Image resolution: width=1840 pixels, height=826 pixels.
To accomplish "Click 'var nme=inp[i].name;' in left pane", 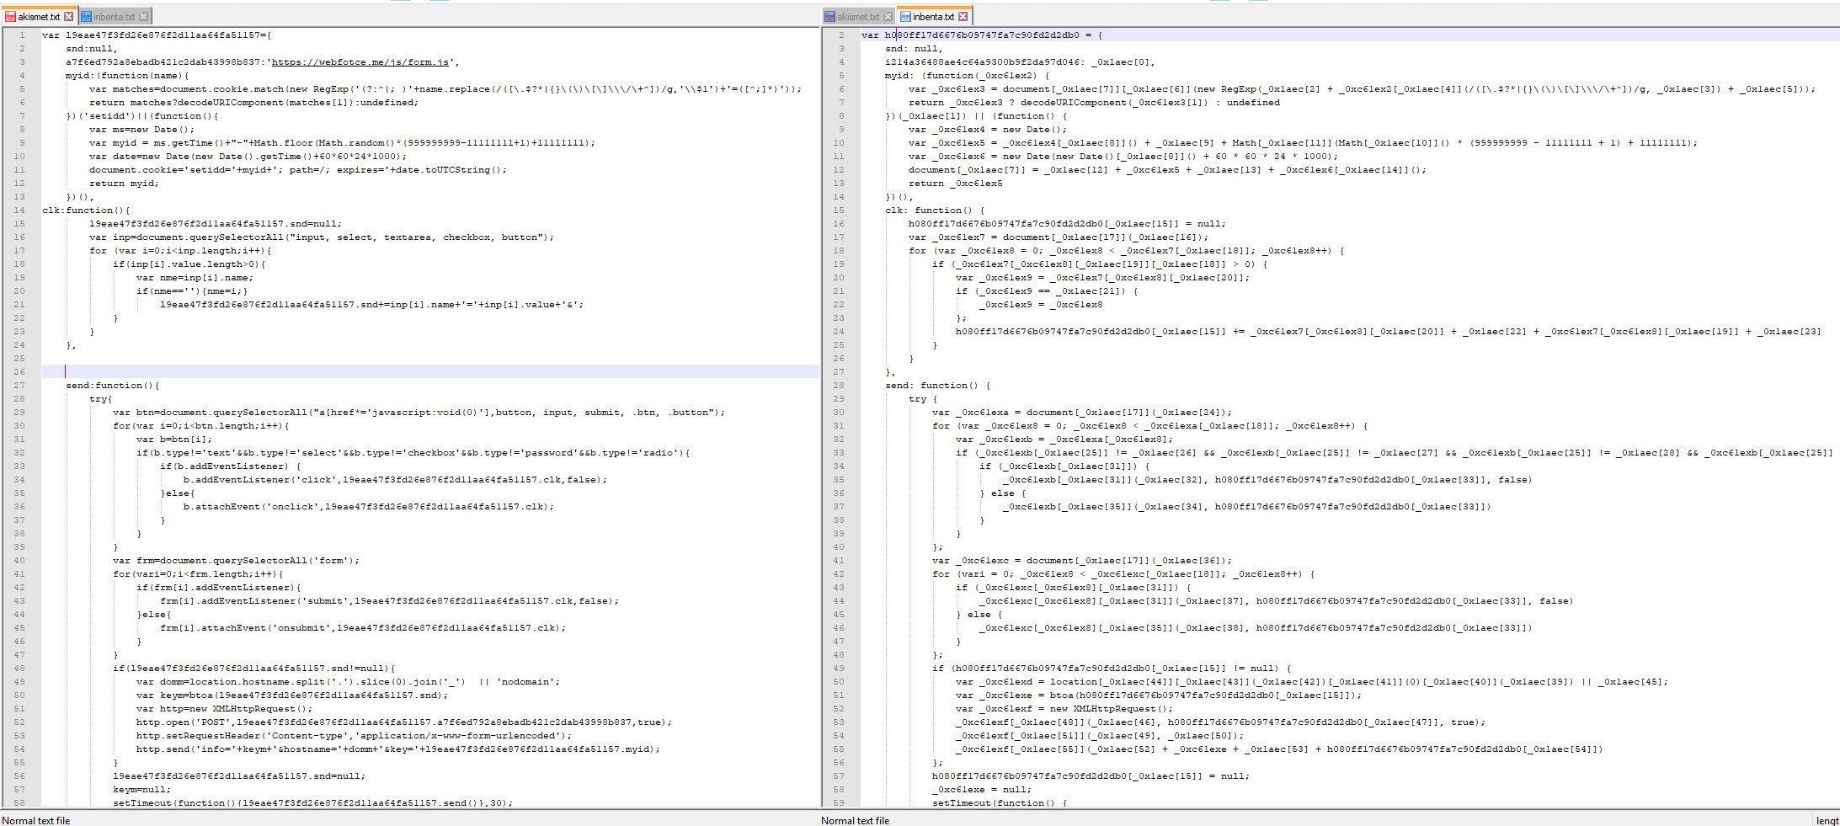I will click(195, 278).
